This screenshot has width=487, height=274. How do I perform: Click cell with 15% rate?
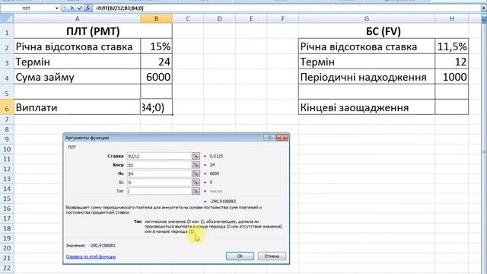coord(156,46)
